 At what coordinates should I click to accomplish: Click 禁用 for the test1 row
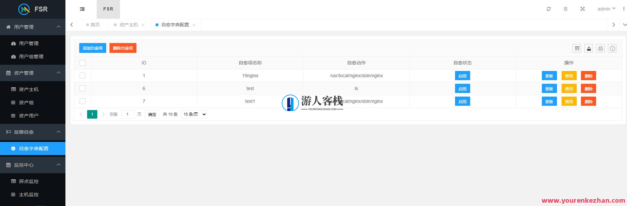tap(569, 102)
